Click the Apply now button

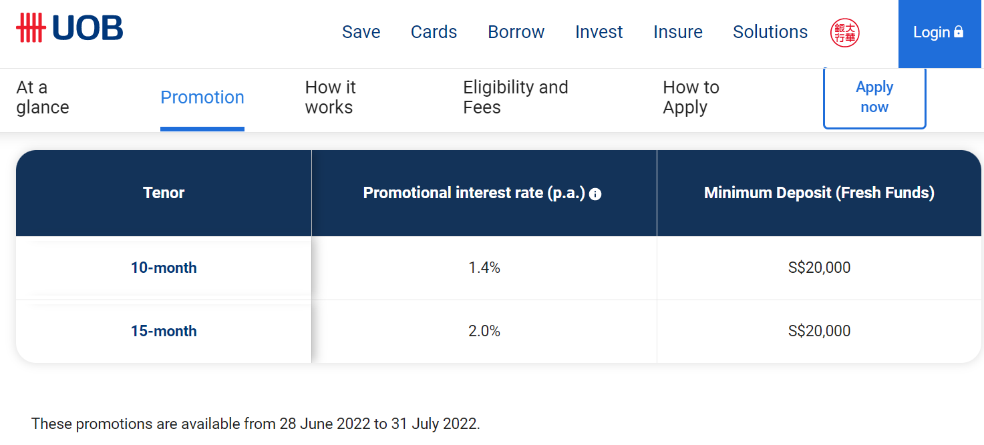click(874, 97)
